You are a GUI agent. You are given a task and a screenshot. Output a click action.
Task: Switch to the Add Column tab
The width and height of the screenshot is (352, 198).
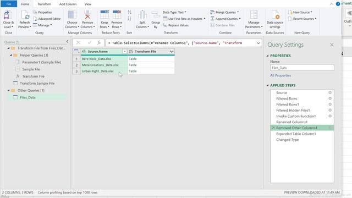[x=68, y=4]
